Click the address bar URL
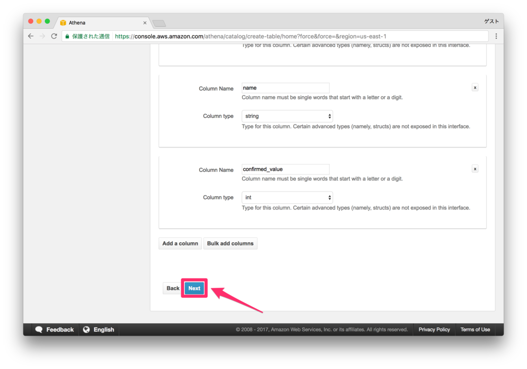 (251, 37)
